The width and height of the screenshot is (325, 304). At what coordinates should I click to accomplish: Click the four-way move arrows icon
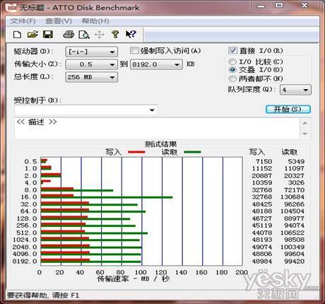point(99,35)
